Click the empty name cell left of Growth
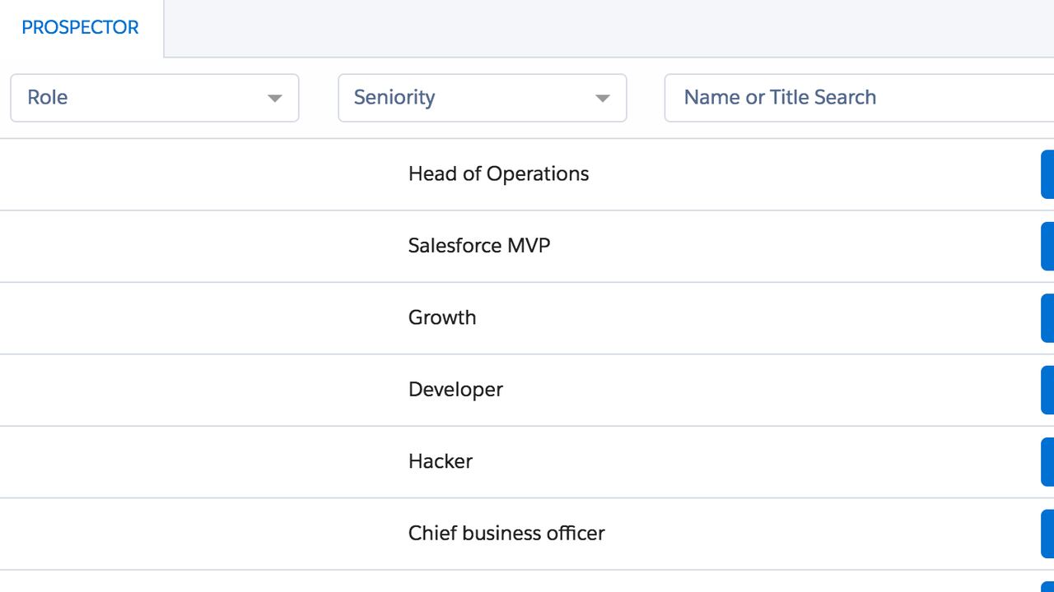This screenshot has width=1054, height=592. (x=198, y=318)
